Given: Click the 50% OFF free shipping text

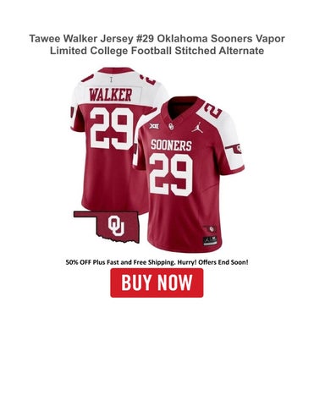Looking at the screenshot, I should point(157,262).
